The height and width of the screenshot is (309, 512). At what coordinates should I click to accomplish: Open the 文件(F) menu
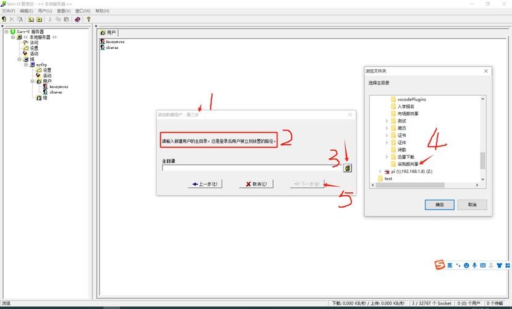coord(9,11)
